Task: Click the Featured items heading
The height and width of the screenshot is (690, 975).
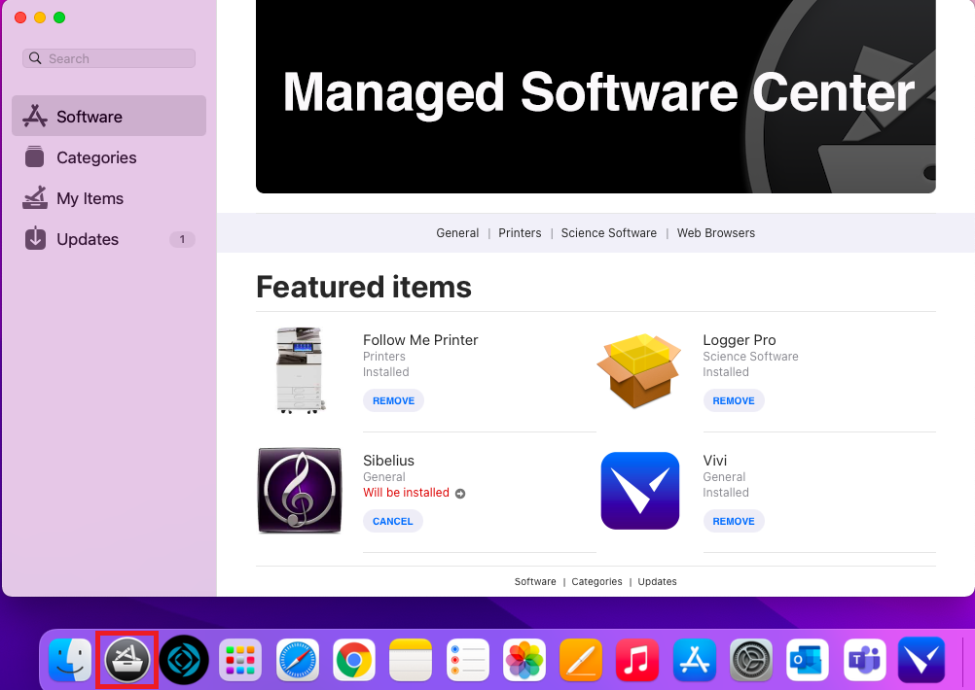Action: [x=364, y=287]
